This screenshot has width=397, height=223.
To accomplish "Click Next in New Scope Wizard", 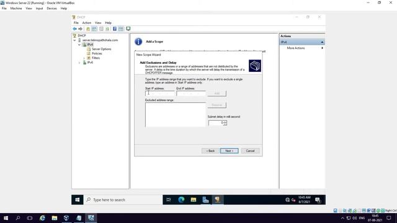I will [x=229, y=151].
